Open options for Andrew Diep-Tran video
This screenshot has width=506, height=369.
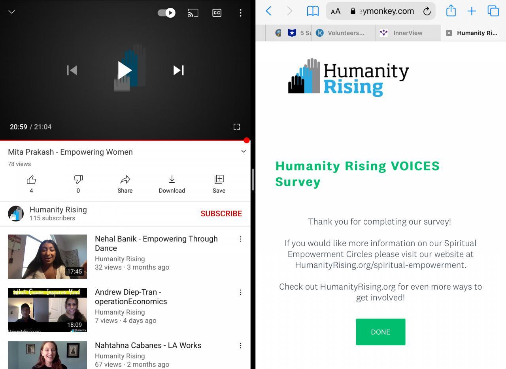(240, 292)
